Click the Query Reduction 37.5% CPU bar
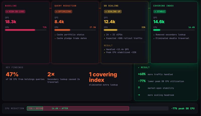The height and width of the screenshot is (116, 201). (x=75, y=30)
